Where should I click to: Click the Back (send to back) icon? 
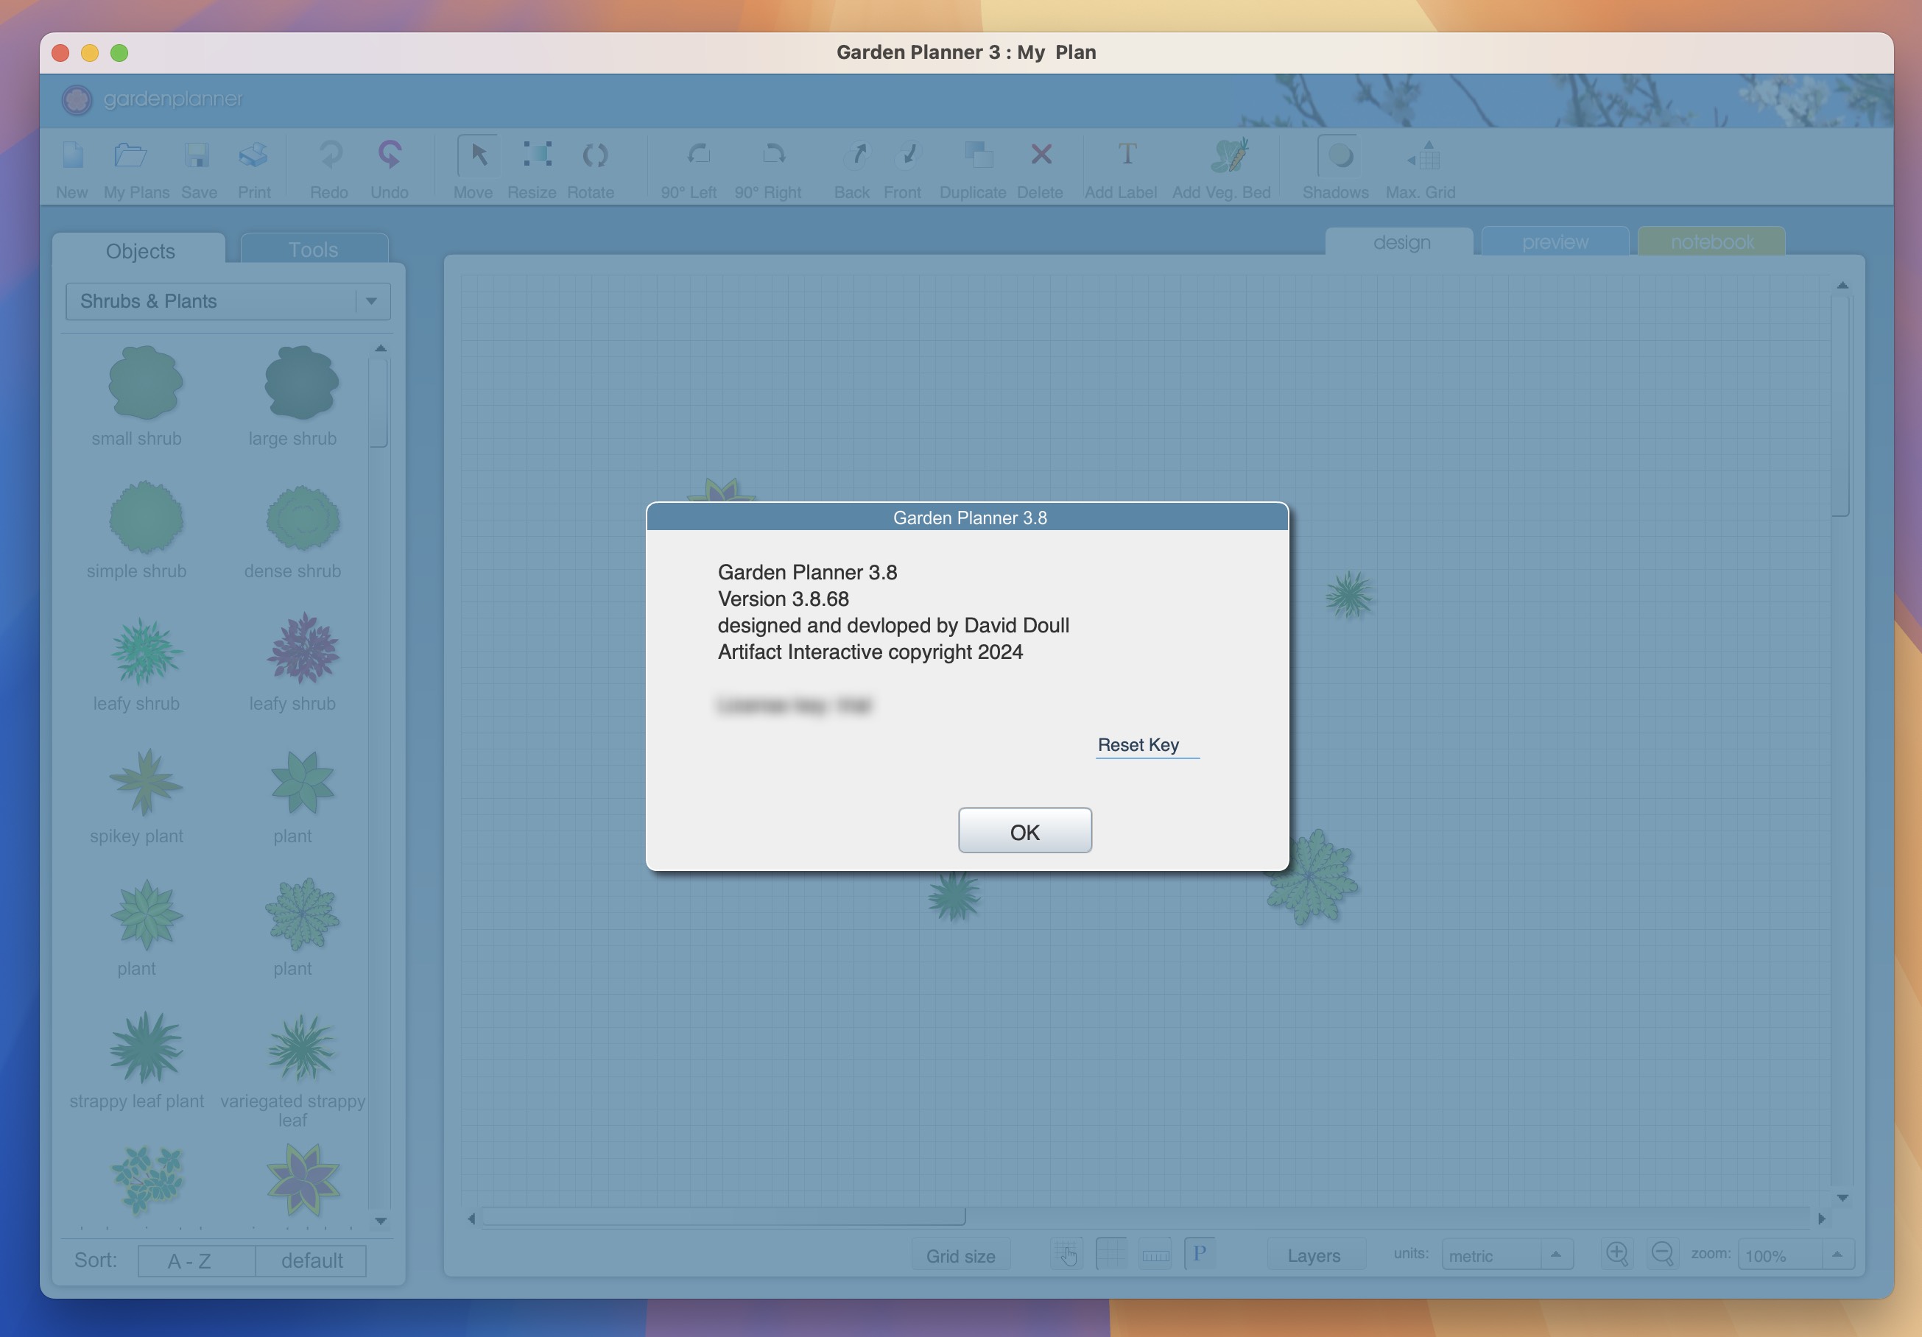pyautogui.click(x=856, y=155)
